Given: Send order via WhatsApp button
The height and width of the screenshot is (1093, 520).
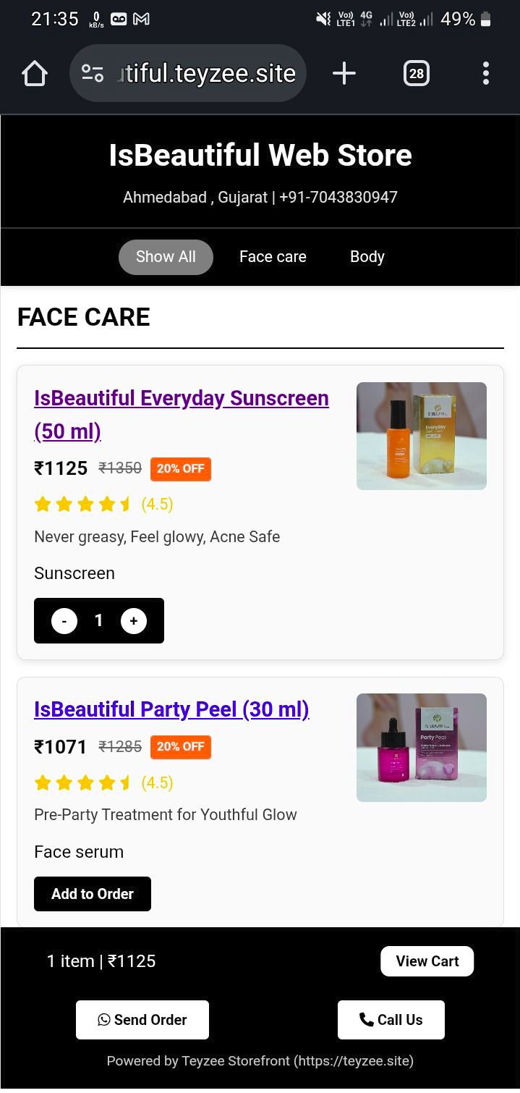Looking at the screenshot, I should point(142,1020).
